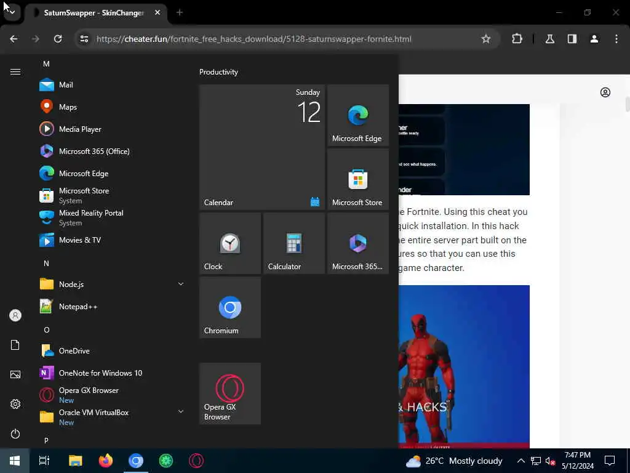Click the muted volume icon in tray

[550, 461]
